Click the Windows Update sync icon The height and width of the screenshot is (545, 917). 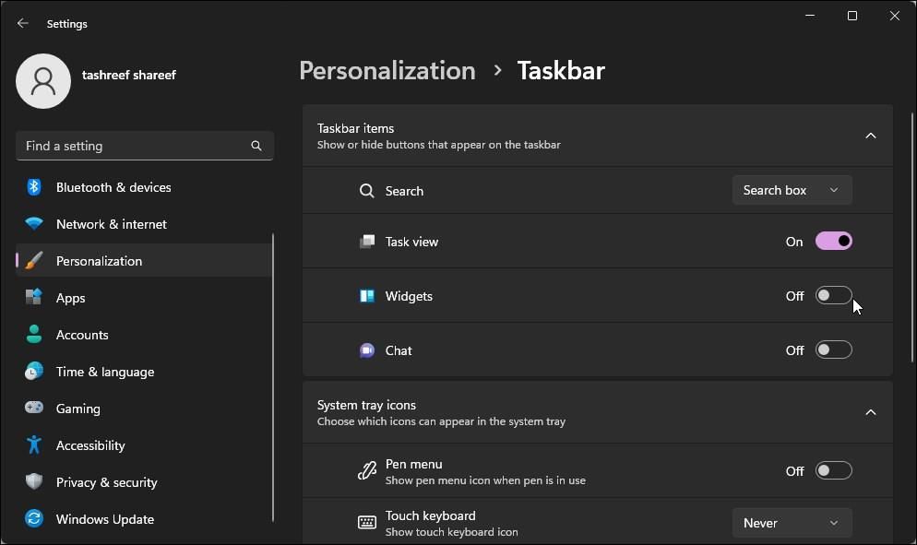tap(34, 518)
